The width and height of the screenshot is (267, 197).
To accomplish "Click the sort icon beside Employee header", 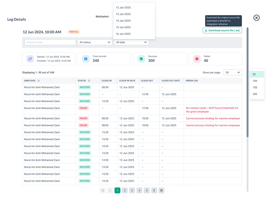I will 39,81.
